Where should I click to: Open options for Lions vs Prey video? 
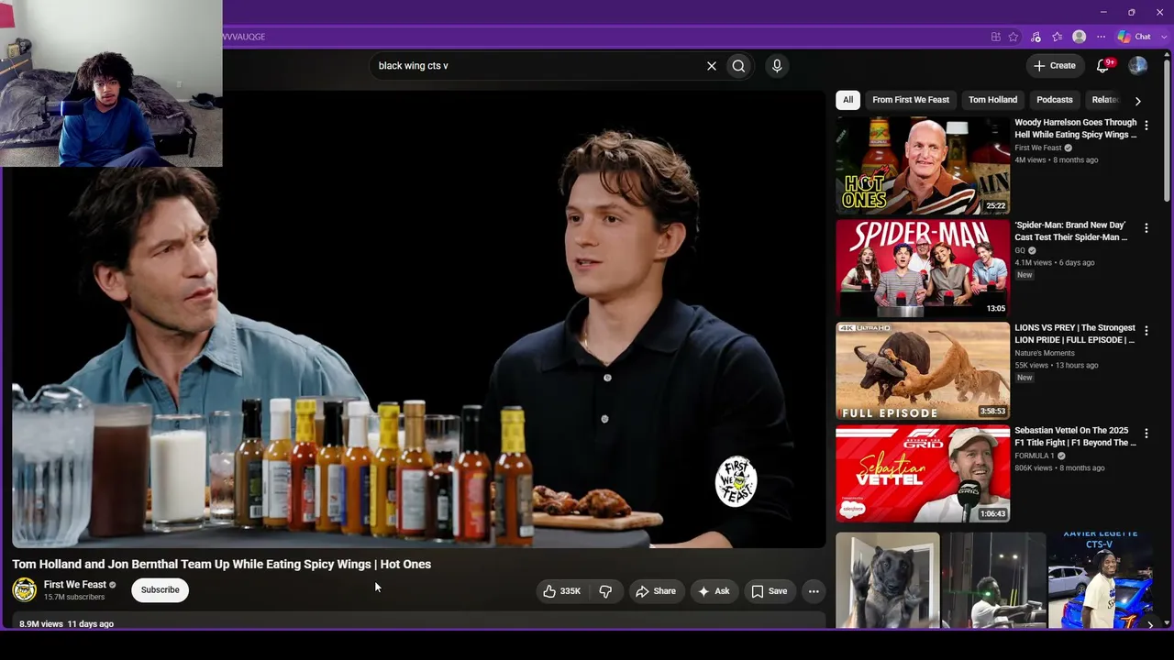(1146, 331)
